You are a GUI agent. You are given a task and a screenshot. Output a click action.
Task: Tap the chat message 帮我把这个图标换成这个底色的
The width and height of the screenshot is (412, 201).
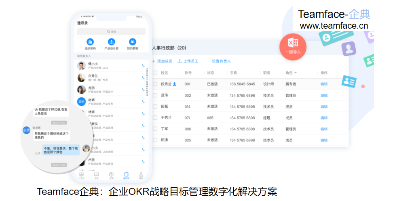[51, 135]
